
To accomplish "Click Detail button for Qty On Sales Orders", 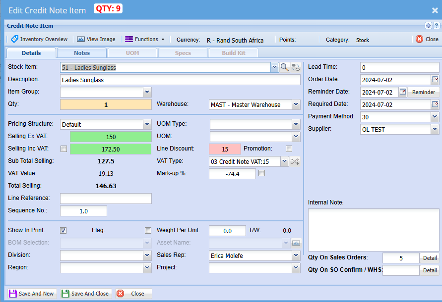I will pos(430,258).
